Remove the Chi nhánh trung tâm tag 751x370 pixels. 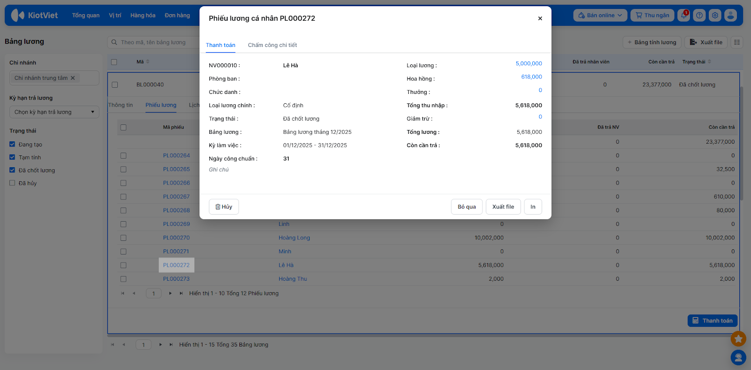73,78
